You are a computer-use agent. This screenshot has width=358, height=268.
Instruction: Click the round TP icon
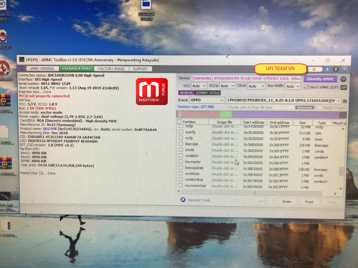click(x=343, y=79)
